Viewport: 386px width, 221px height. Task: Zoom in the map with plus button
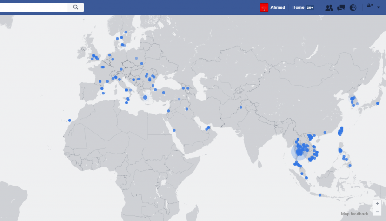tap(377, 204)
